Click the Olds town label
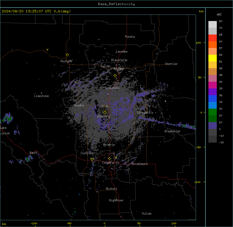Screen dimensions: 233x227 [105, 106]
